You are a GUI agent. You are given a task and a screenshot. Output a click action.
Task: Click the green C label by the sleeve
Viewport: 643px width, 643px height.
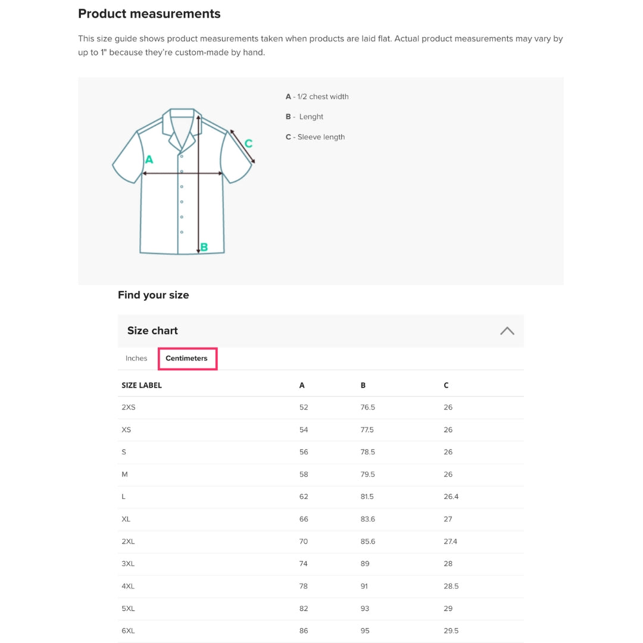coord(248,143)
